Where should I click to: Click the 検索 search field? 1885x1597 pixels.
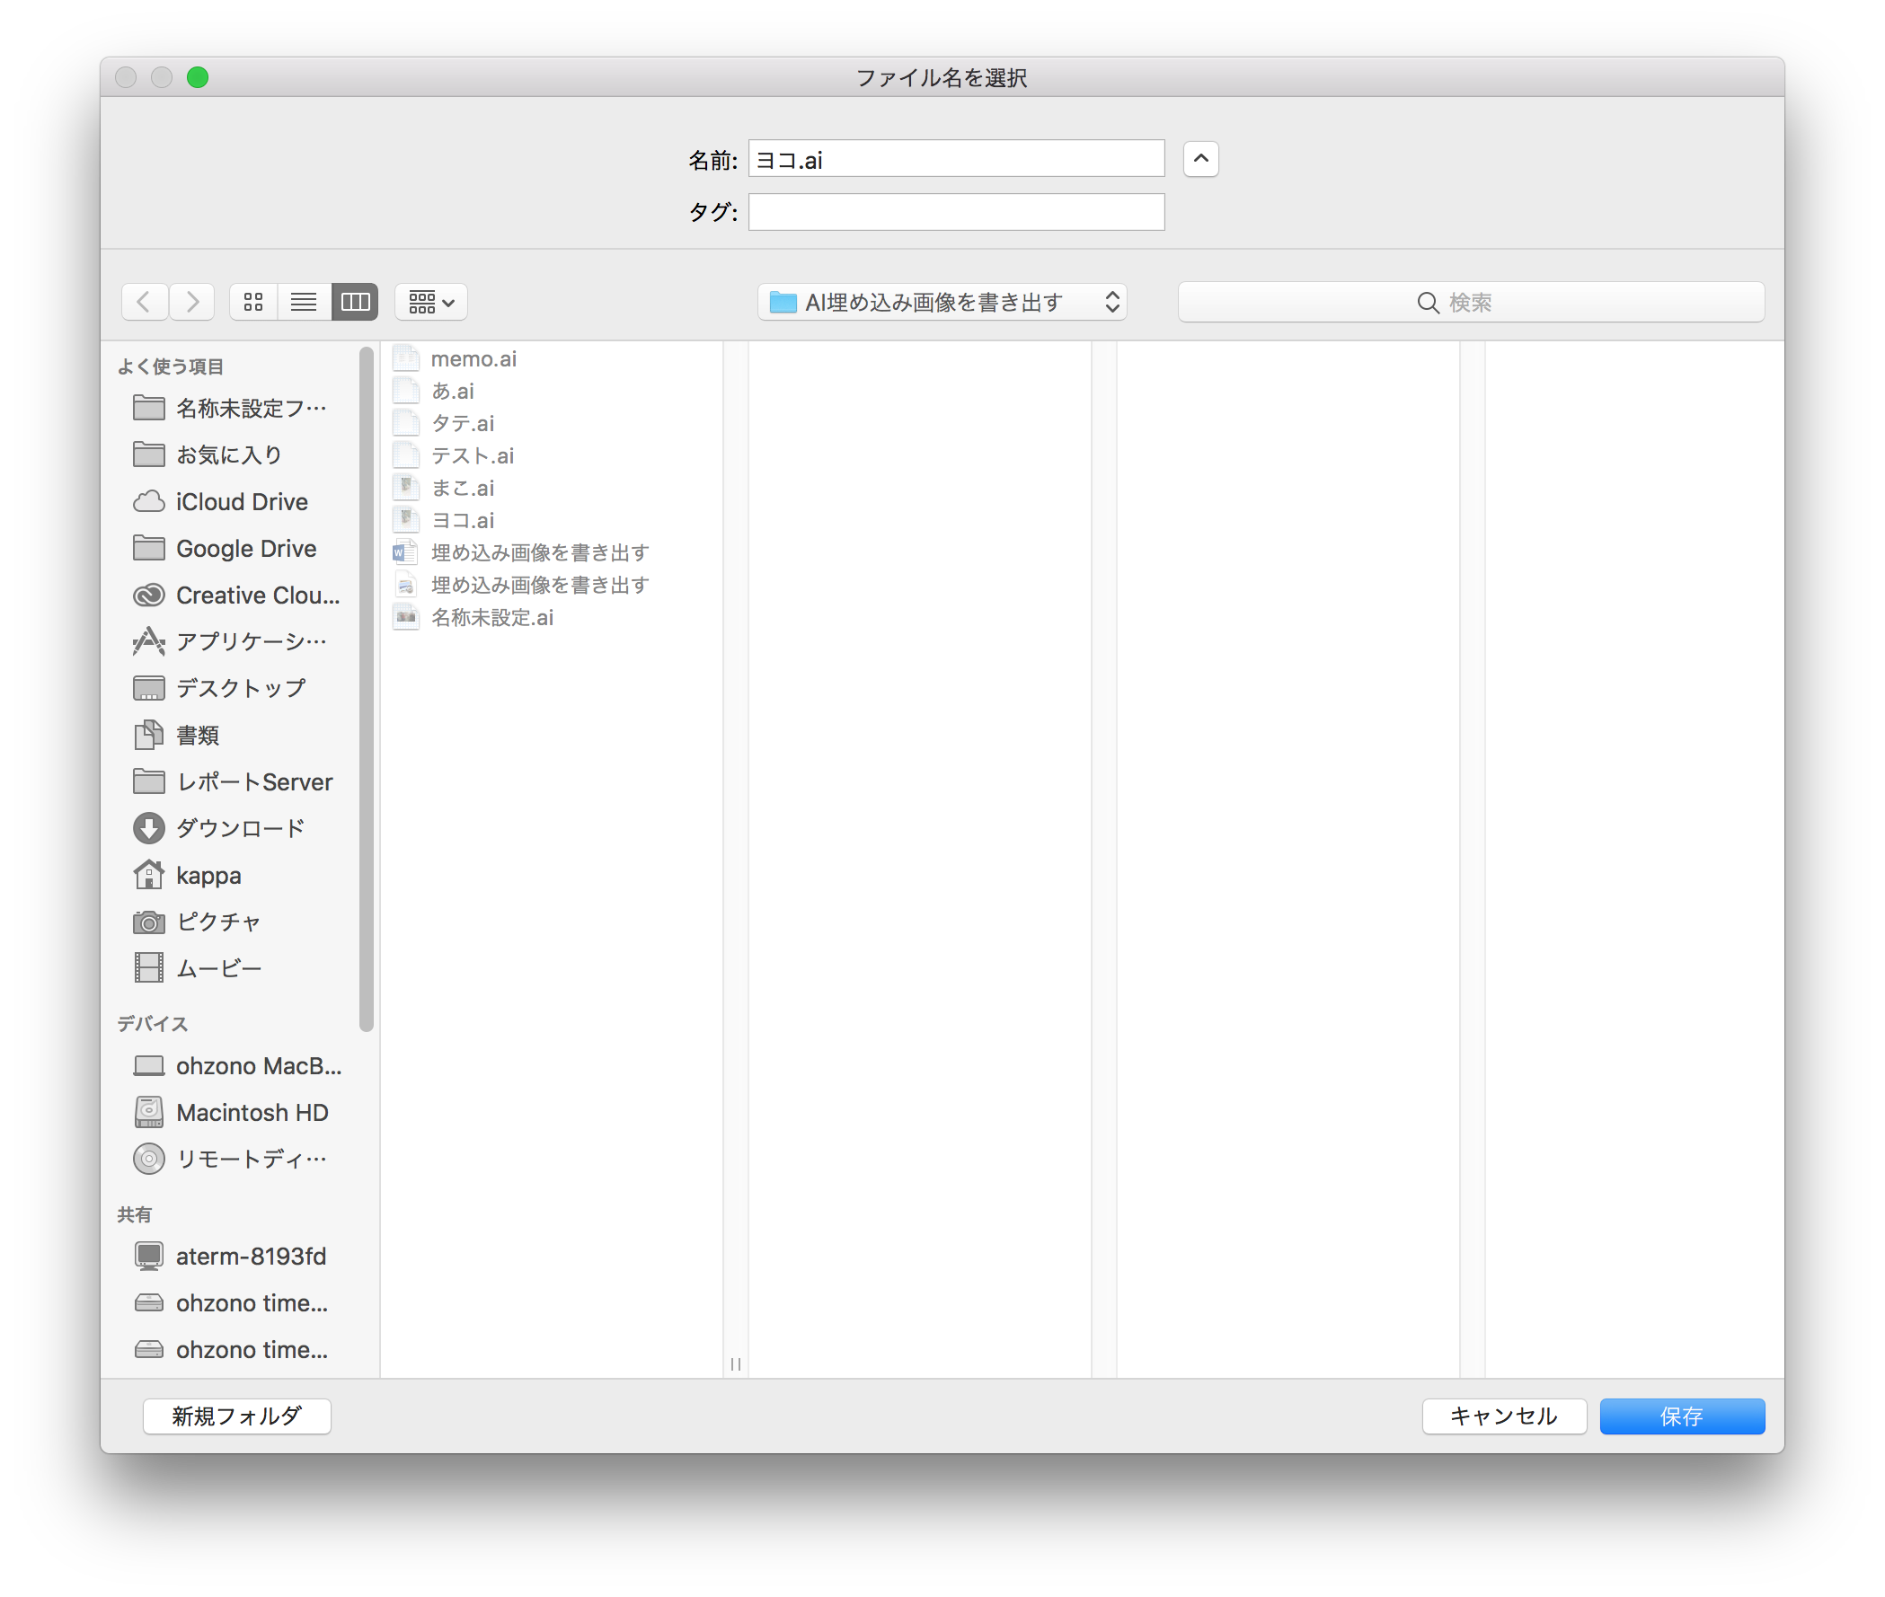1471,302
